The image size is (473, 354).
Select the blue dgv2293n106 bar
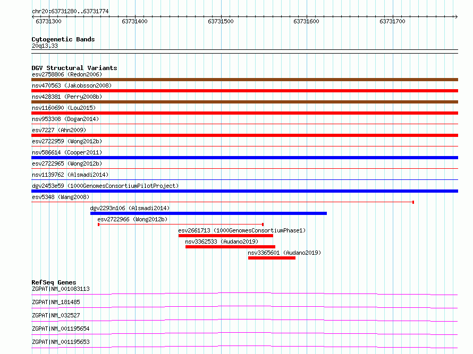(x=208, y=213)
